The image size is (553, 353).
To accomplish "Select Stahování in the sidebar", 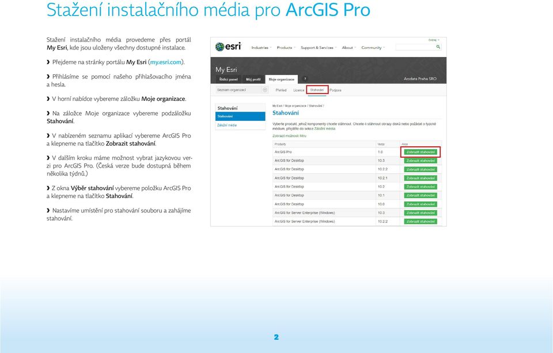I will [240, 116].
